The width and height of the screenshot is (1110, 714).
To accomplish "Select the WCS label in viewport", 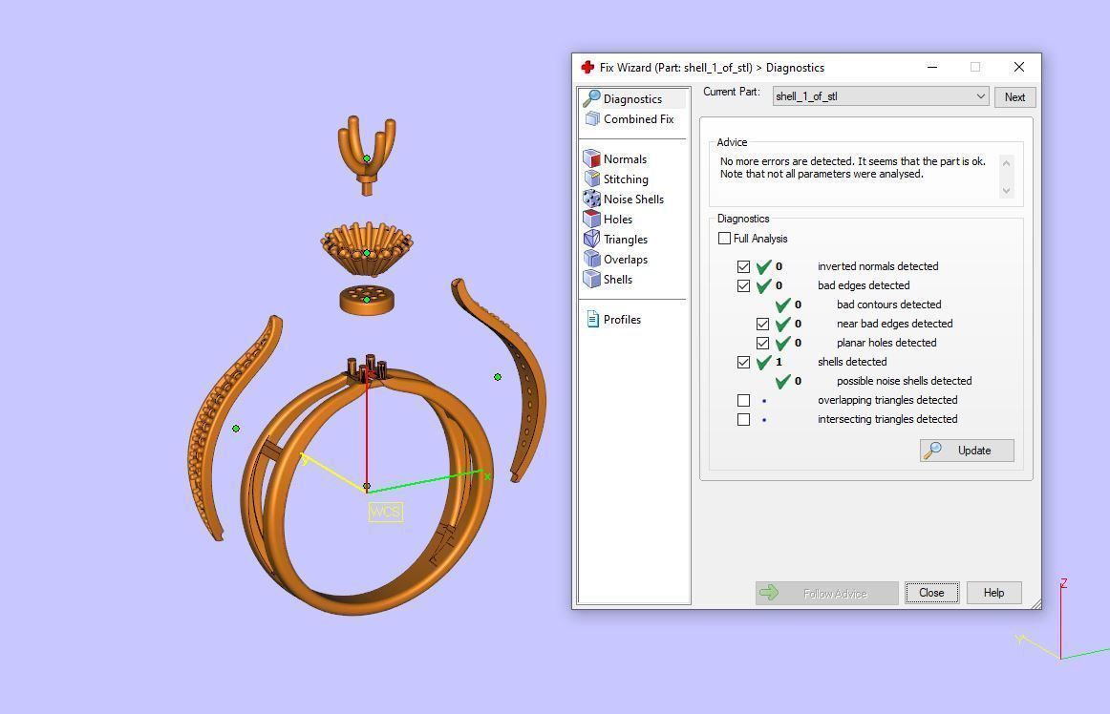I will (x=385, y=512).
